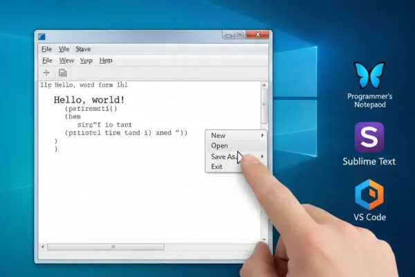Image resolution: width=415 pixels, height=277 pixels.
Task: Open the Hep menu
Action: click(x=106, y=60)
